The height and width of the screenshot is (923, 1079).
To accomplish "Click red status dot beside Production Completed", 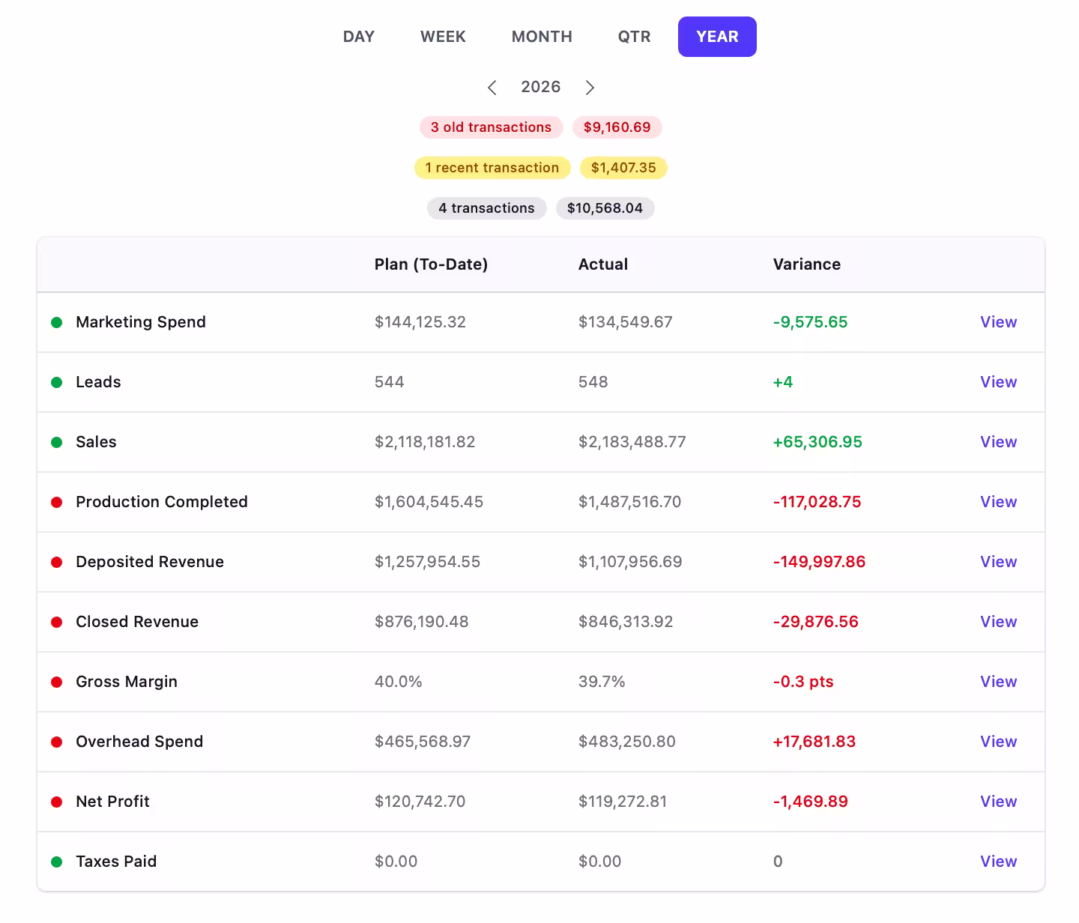I will (56, 502).
